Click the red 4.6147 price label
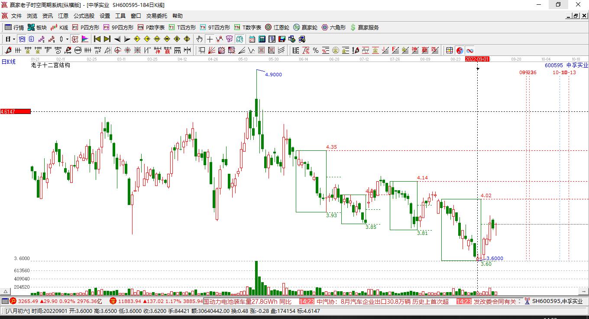Viewport: 589px width, 319px height. [x=16, y=111]
